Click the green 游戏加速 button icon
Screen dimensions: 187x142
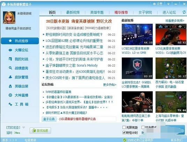(x=34, y=130)
